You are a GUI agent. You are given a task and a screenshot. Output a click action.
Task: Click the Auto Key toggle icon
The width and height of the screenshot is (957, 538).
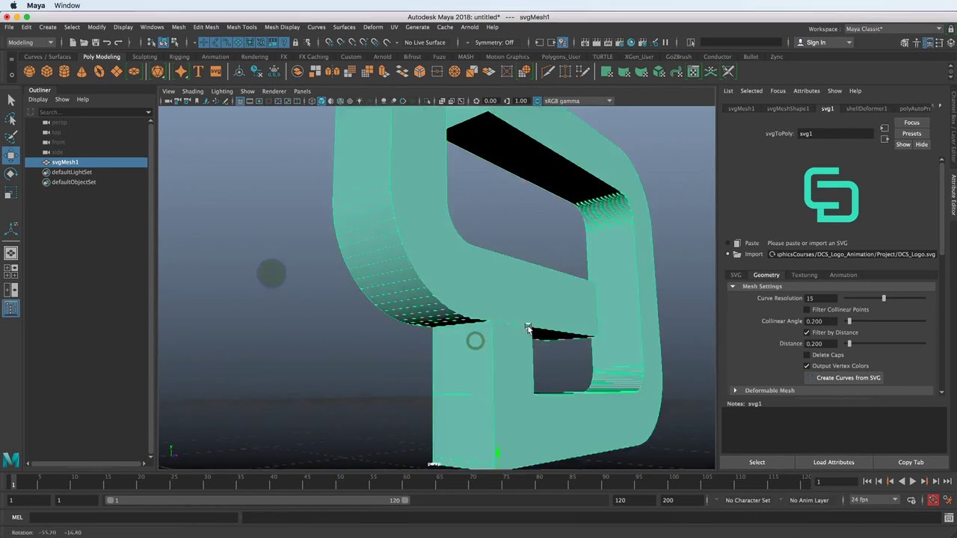click(x=933, y=500)
